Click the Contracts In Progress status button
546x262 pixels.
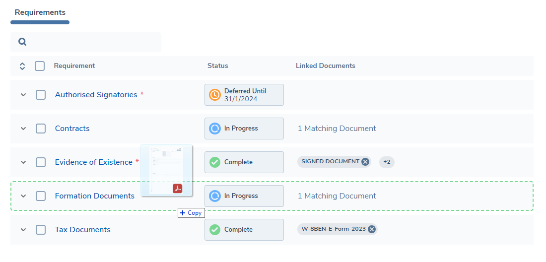(x=244, y=129)
